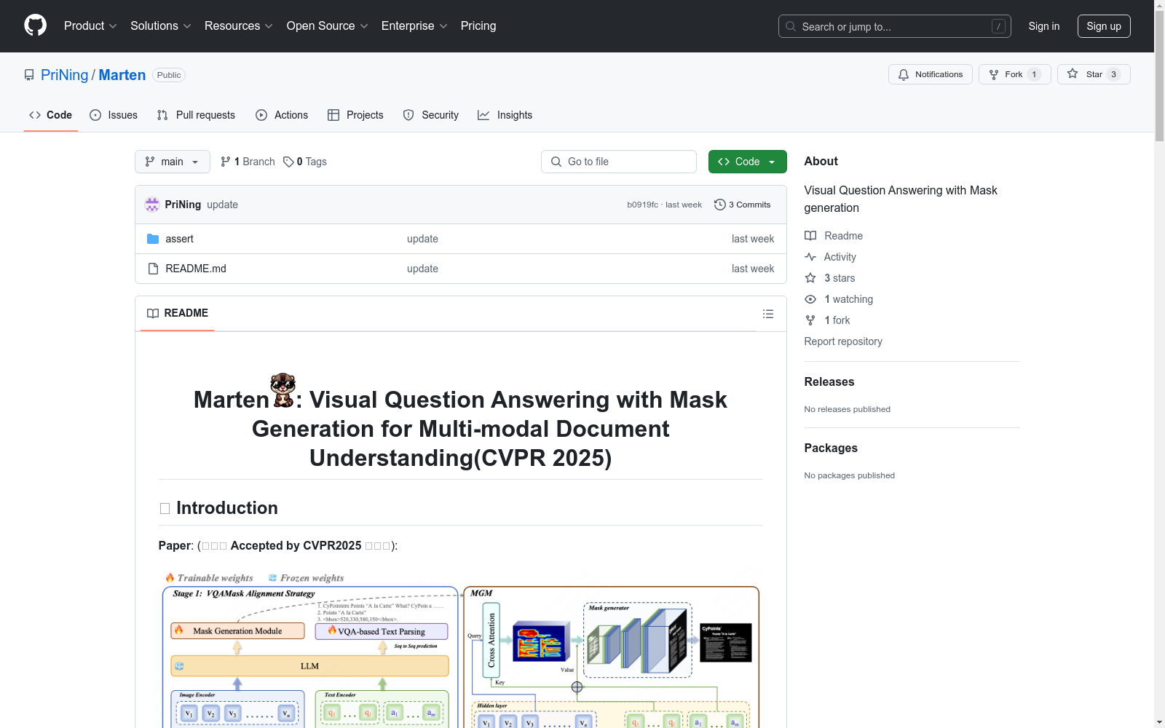Open the Pricing page
Viewport: 1165px width, 728px height.
click(478, 26)
